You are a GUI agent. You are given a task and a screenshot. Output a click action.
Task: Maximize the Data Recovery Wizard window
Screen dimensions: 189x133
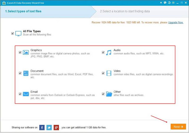point(182,3)
